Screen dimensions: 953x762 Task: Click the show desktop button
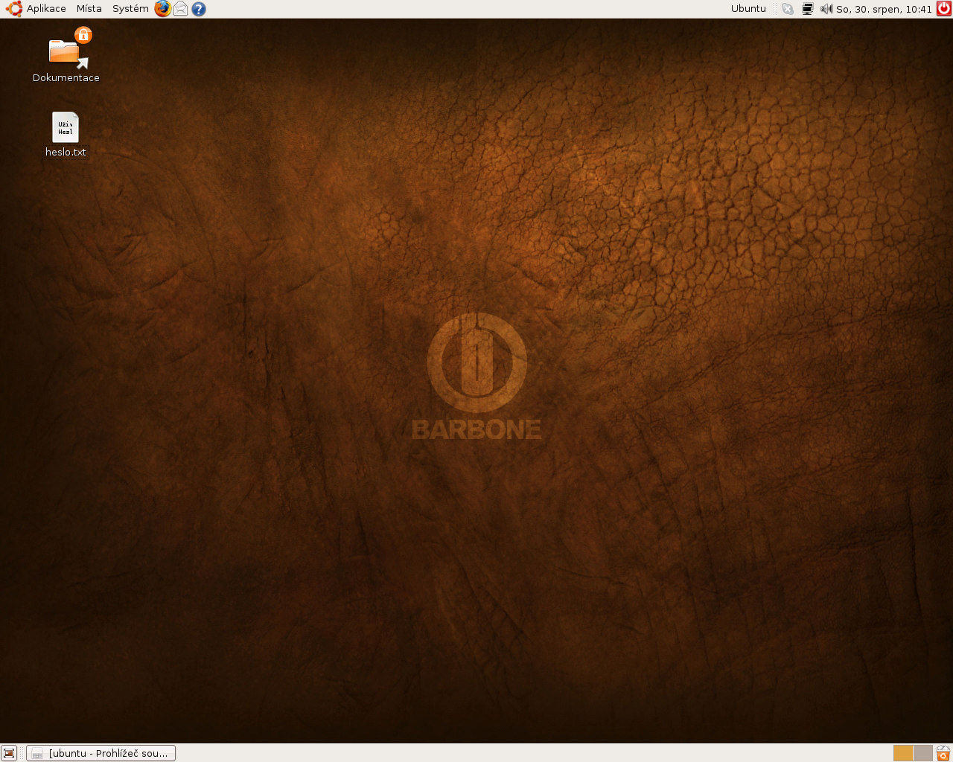tap(9, 753)
